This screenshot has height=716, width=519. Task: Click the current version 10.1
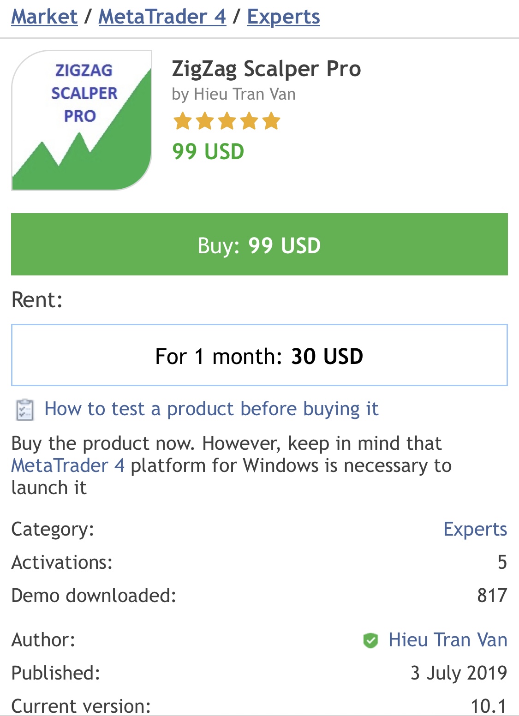tap(489, 706)
